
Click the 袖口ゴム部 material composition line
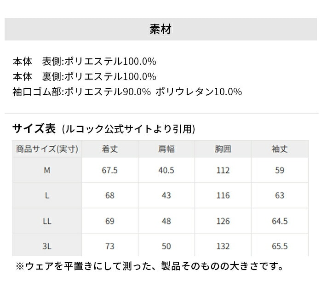pyautogui.click(x=127, y=92)
